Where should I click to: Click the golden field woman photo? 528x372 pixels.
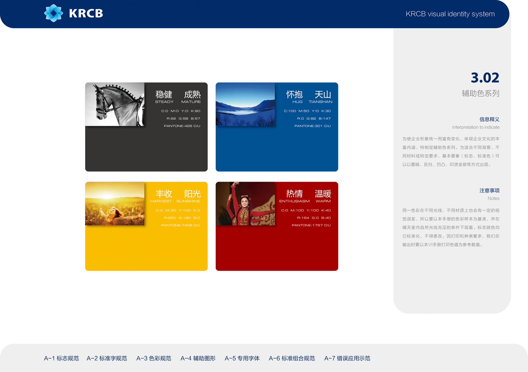[x=115, y=203]
